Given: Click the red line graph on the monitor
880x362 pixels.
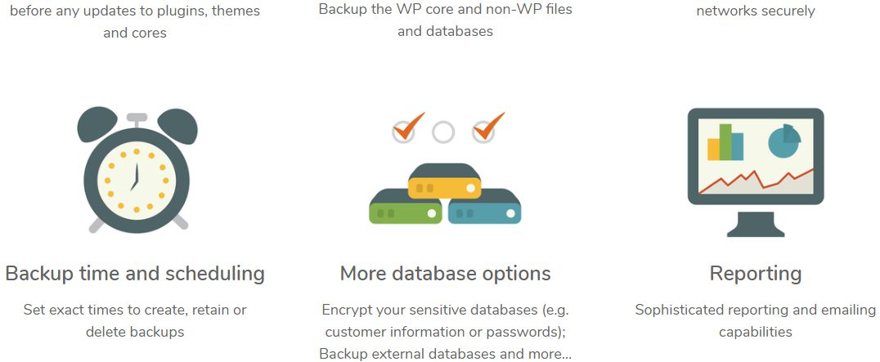Looking at the screenshot, I should point(757,181).
